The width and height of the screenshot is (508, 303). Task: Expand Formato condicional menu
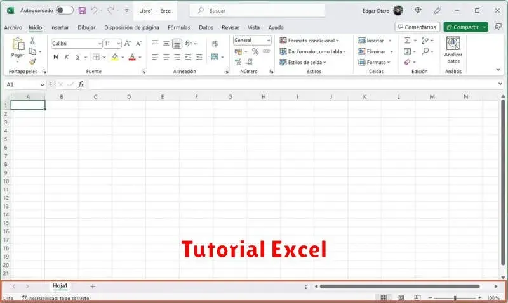point(309,41)
